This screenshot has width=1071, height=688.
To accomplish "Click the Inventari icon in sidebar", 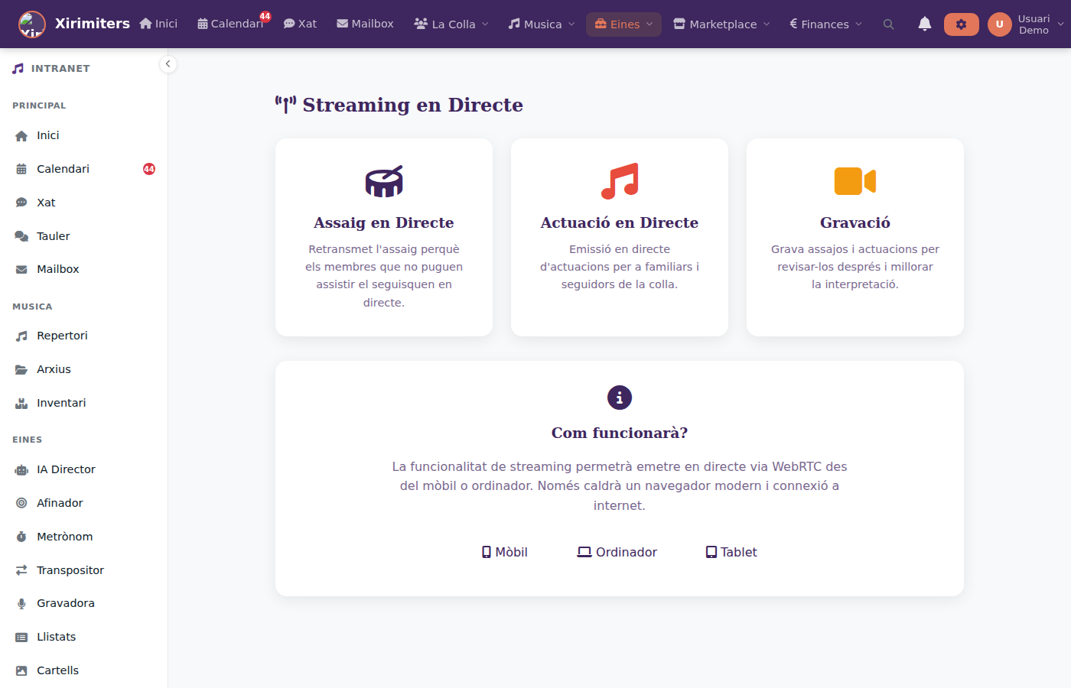I will pos(20,402).
